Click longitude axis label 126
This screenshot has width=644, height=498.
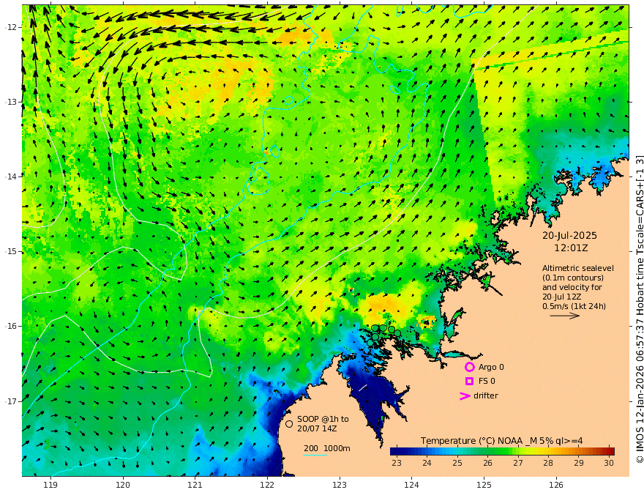[x=556, y=486]
